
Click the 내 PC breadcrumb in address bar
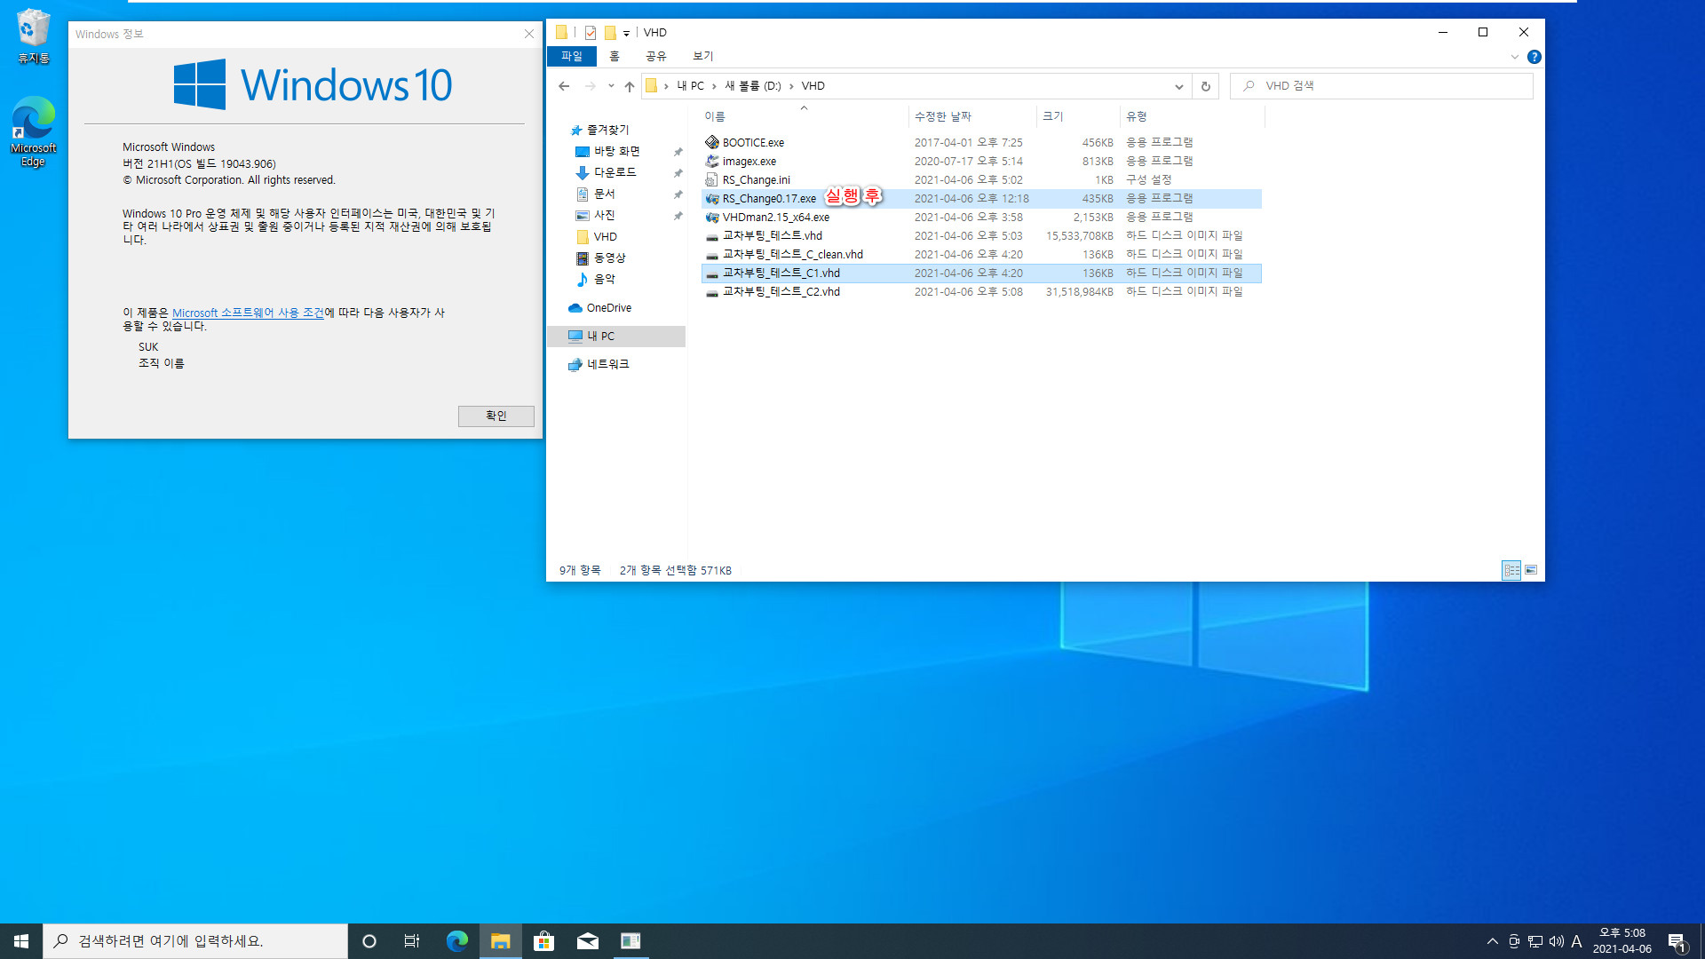click(x=690, y=86)
